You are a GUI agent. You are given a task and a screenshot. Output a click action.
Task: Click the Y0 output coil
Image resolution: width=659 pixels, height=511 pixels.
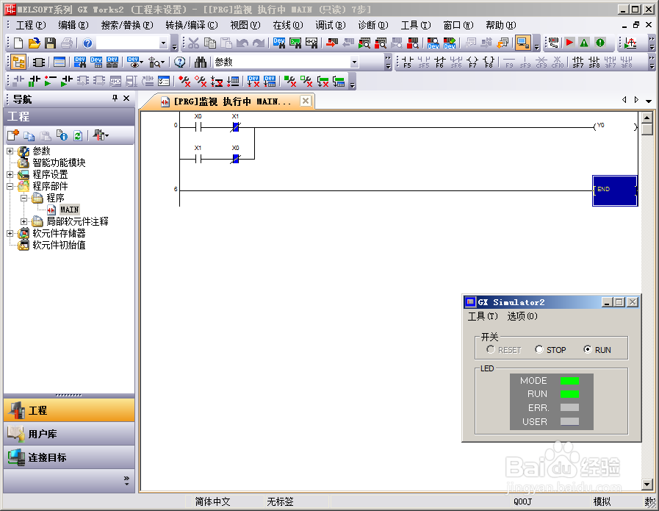coord(616,126)
